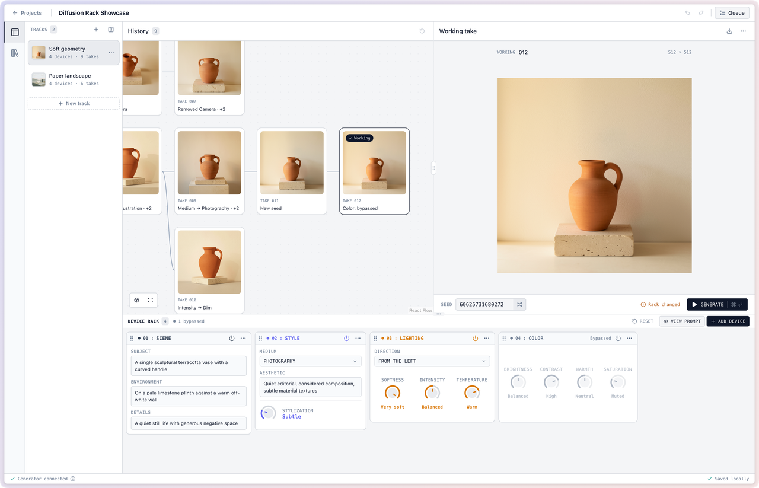Click the Temperature knob
This screenshot has height=488, width=759.
[472, 393]
